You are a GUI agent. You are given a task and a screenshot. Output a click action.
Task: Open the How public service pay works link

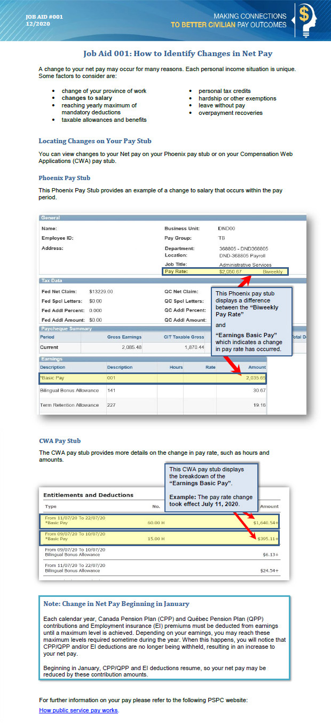[78, 710]
